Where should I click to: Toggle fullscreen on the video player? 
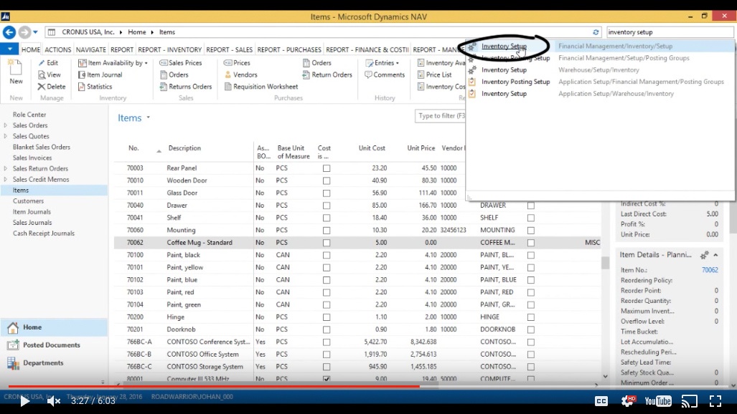[715, 401]
